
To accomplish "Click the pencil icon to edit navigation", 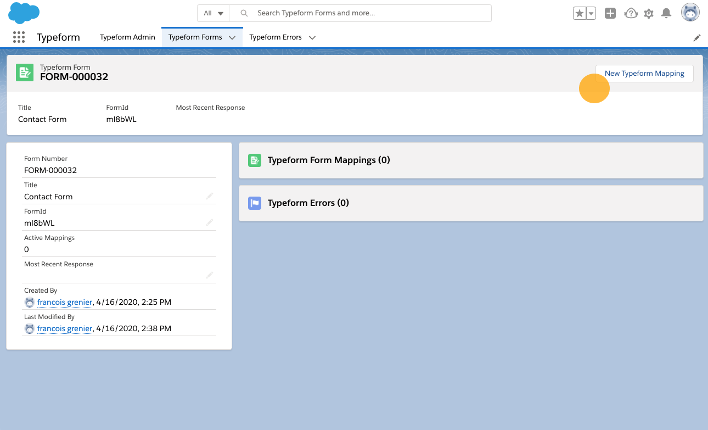I will pos(697,38).
